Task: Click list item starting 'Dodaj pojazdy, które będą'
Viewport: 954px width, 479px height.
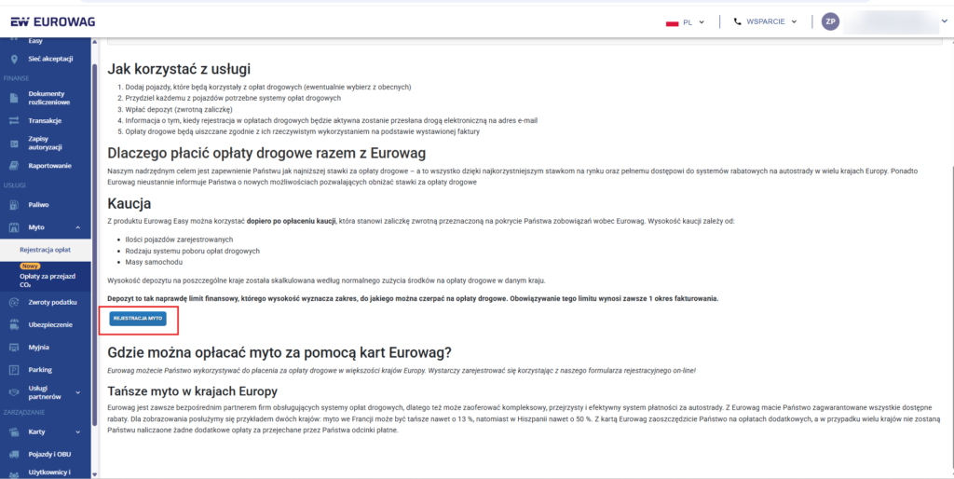Action: coord(268,87)
